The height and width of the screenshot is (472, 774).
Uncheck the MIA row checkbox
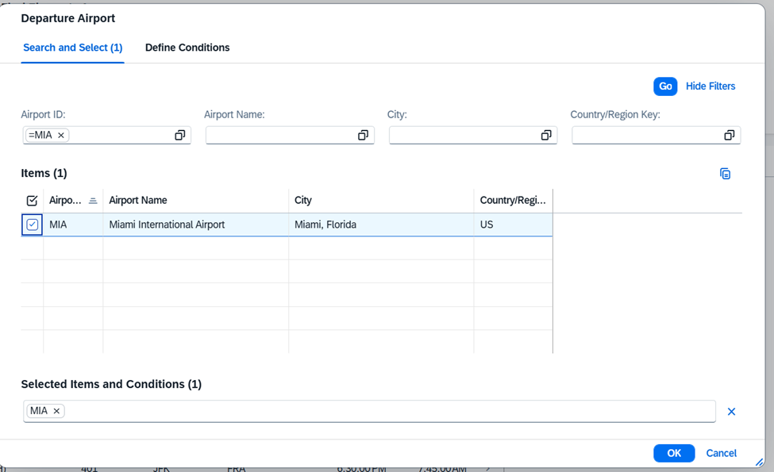32,225
